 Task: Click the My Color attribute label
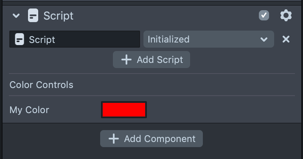[x=29, y=110]
